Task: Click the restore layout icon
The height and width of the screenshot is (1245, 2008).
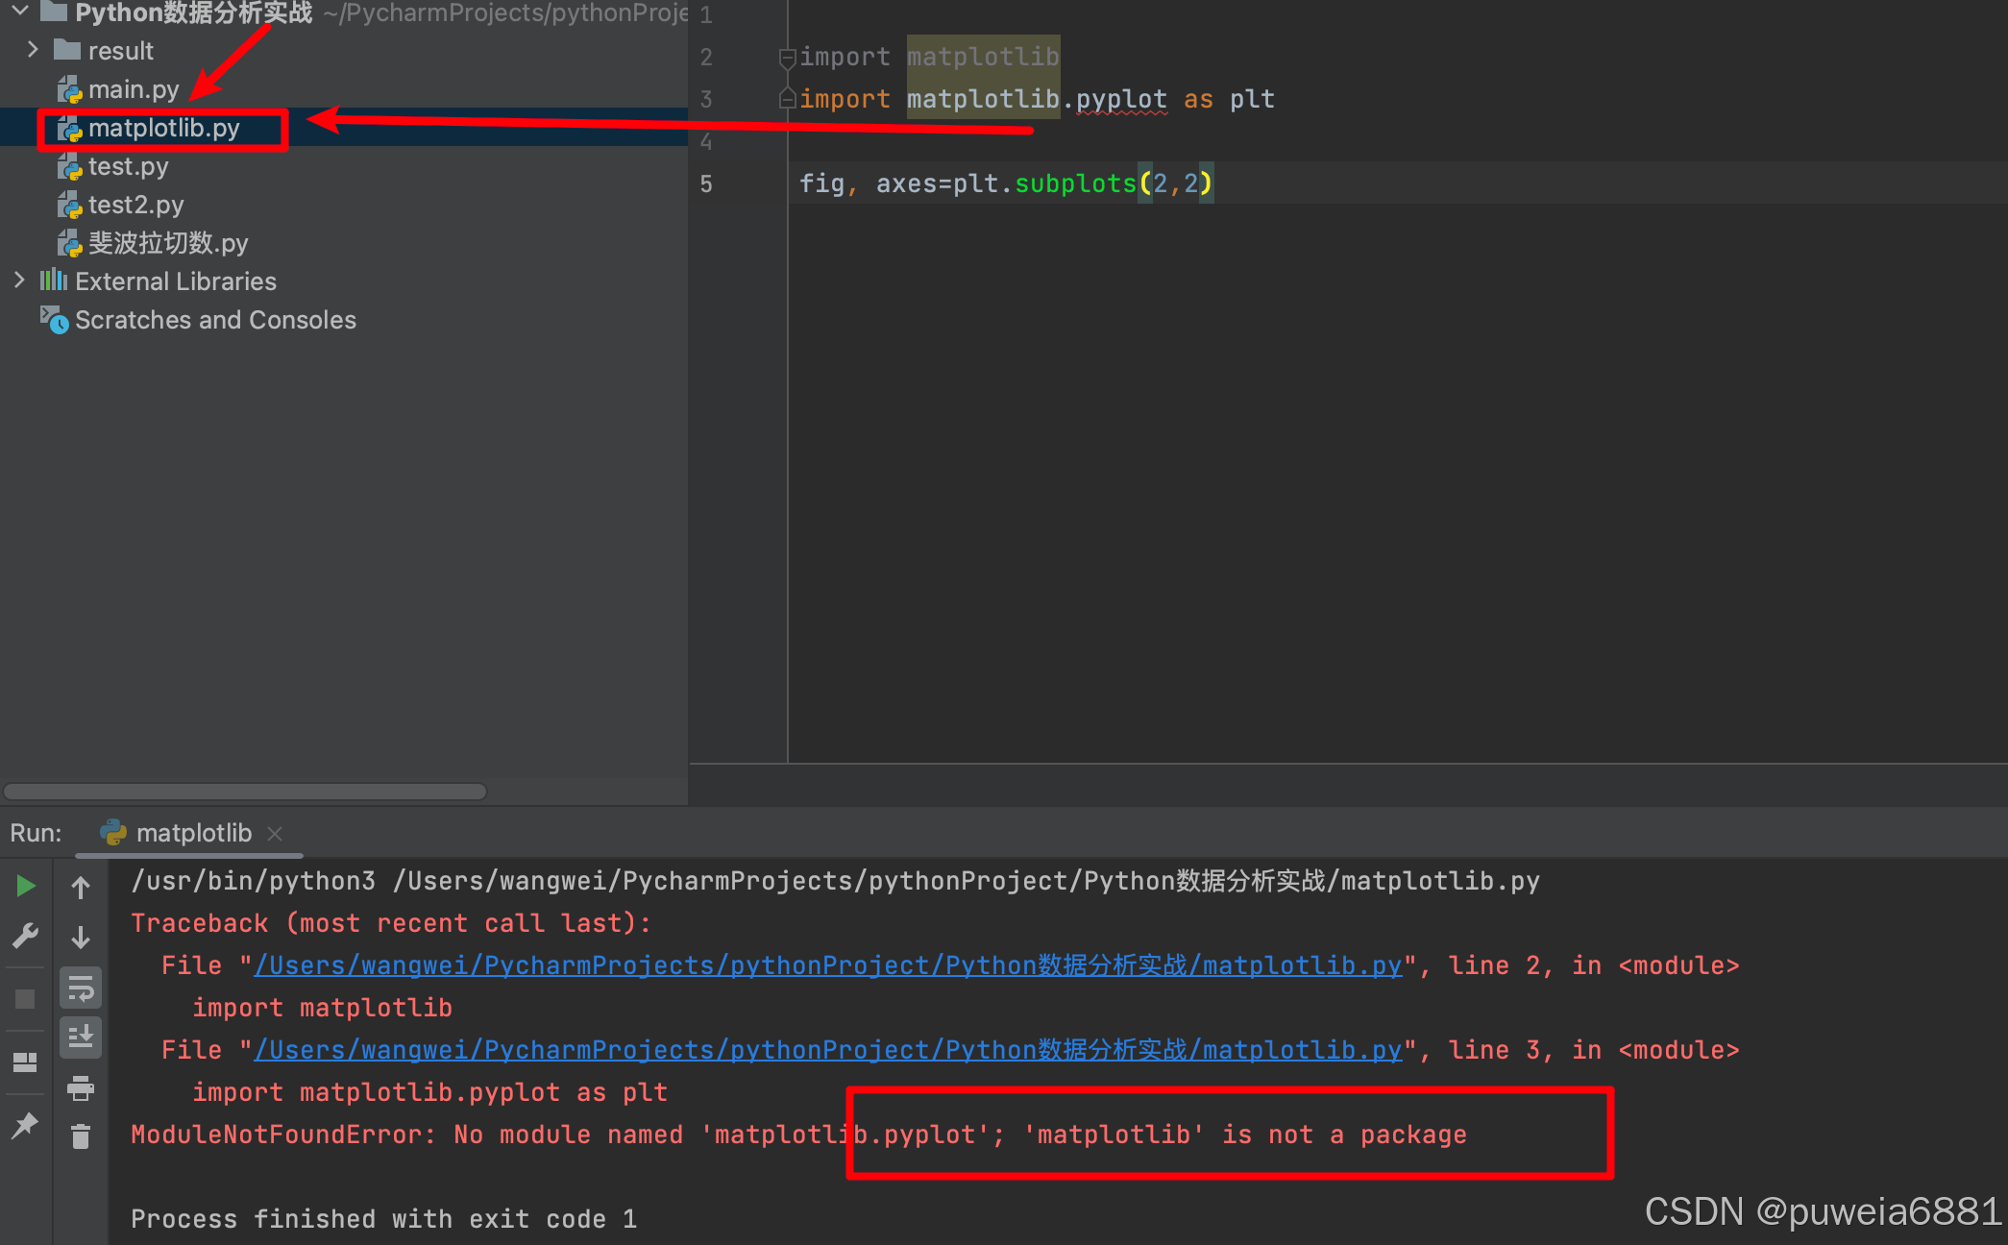Action: (26, 1062)
